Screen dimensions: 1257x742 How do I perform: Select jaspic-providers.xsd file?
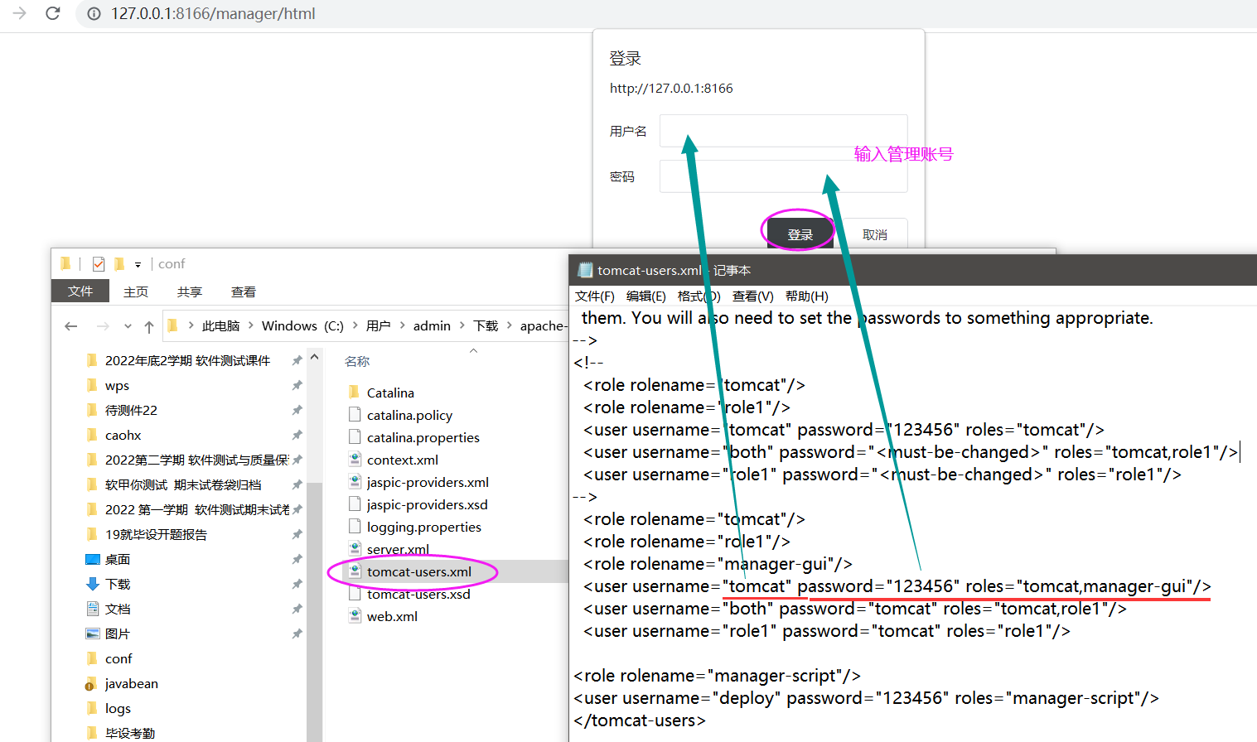pos(427,504)
